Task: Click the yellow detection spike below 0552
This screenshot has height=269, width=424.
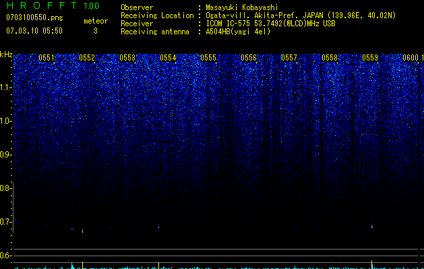Action: [82, 265]
